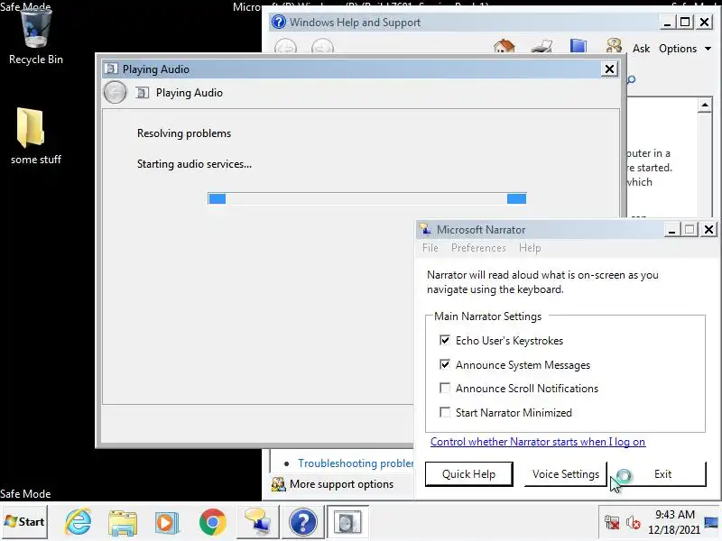Click the 'Main Narrator Settings' group label

click(x=487, y=316)
